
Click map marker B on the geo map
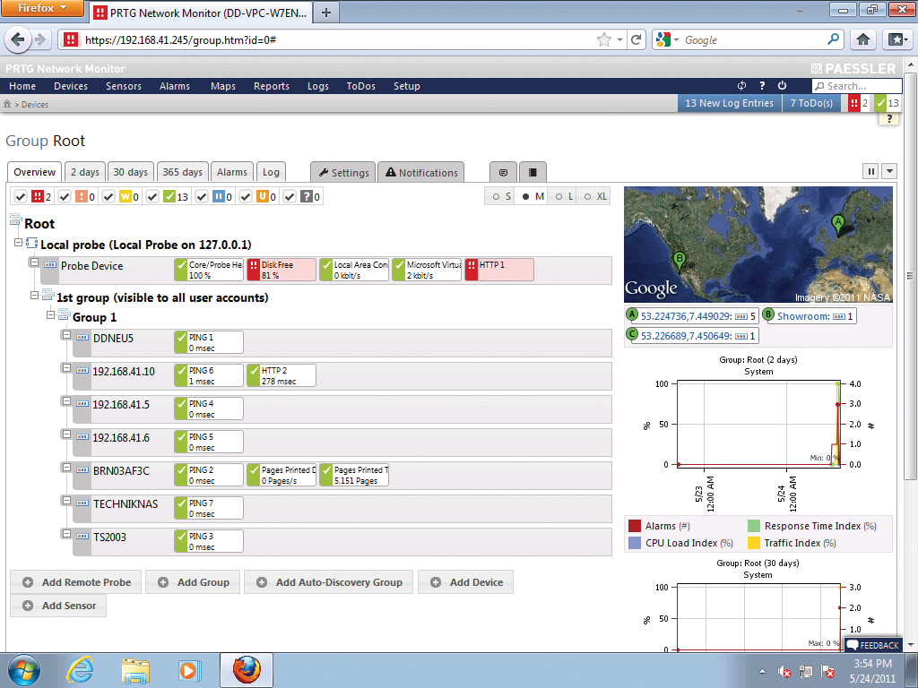[680, 260]
